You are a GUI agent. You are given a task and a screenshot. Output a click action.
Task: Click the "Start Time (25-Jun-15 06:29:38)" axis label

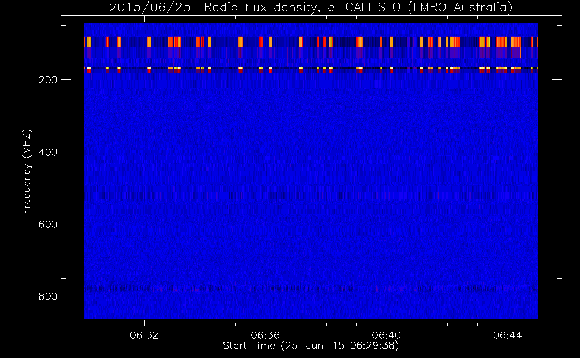click(x=311, y=346)
